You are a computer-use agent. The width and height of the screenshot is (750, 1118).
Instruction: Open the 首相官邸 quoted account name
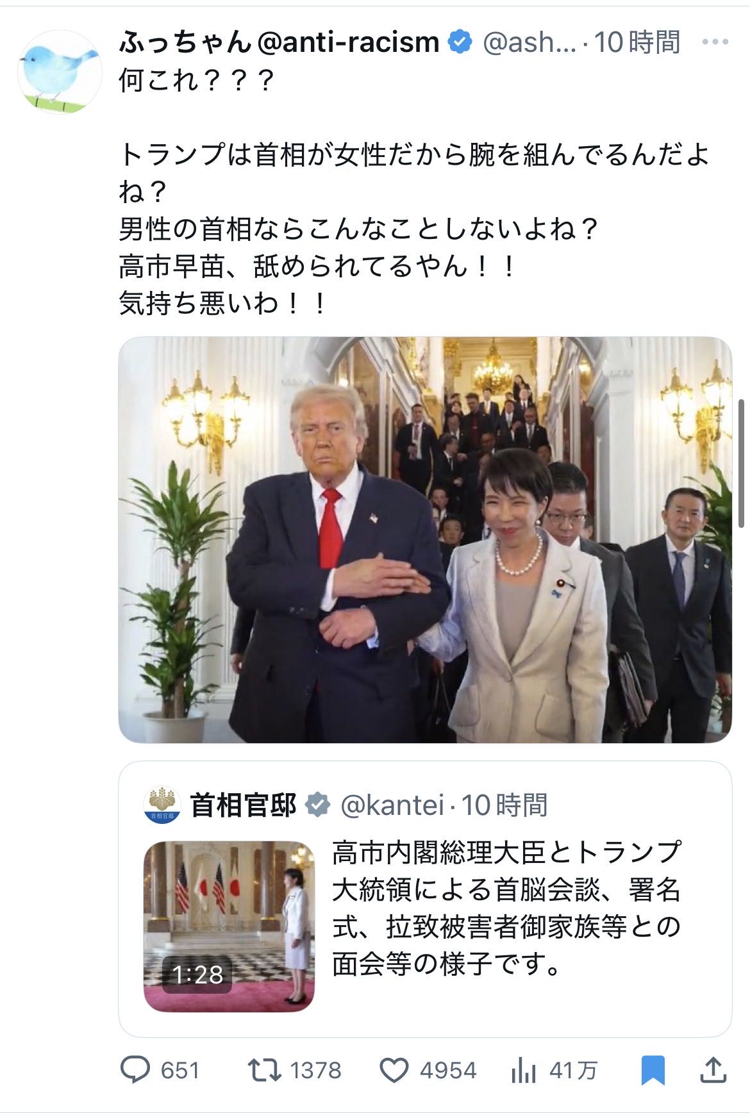244,805
